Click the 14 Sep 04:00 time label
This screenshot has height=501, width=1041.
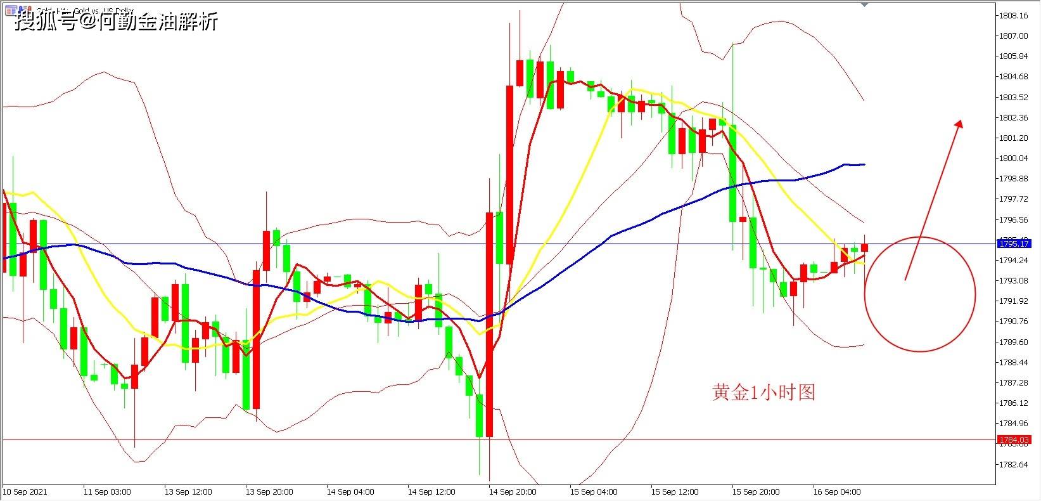coord(350,491)
